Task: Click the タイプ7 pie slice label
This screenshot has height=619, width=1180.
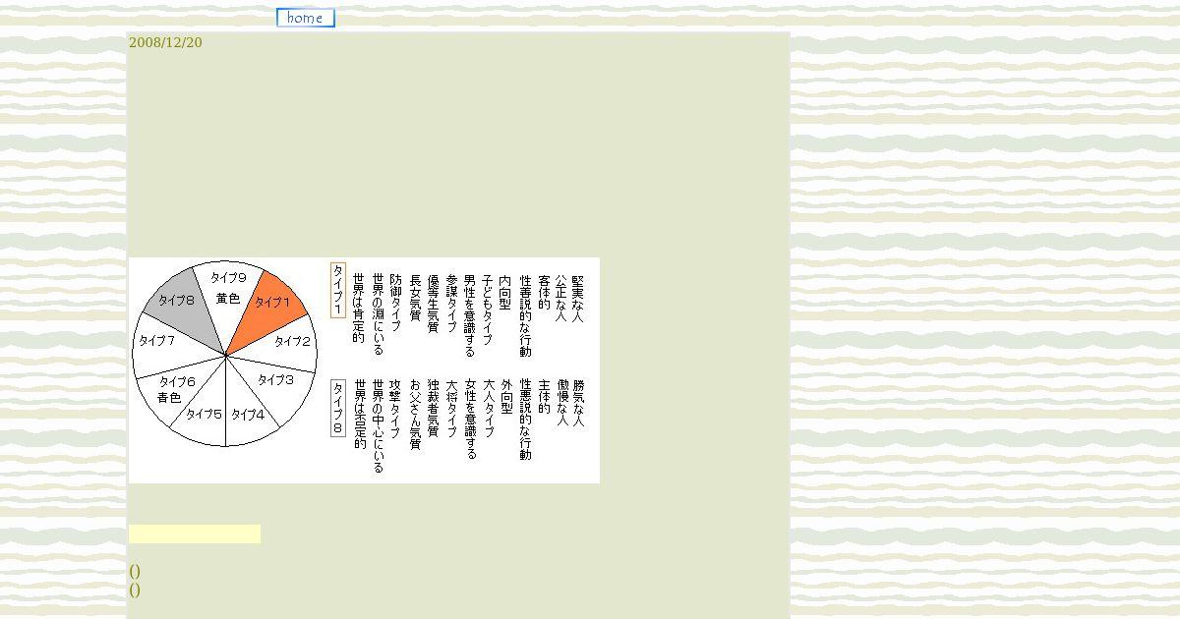Action: (x=156, y=341)
